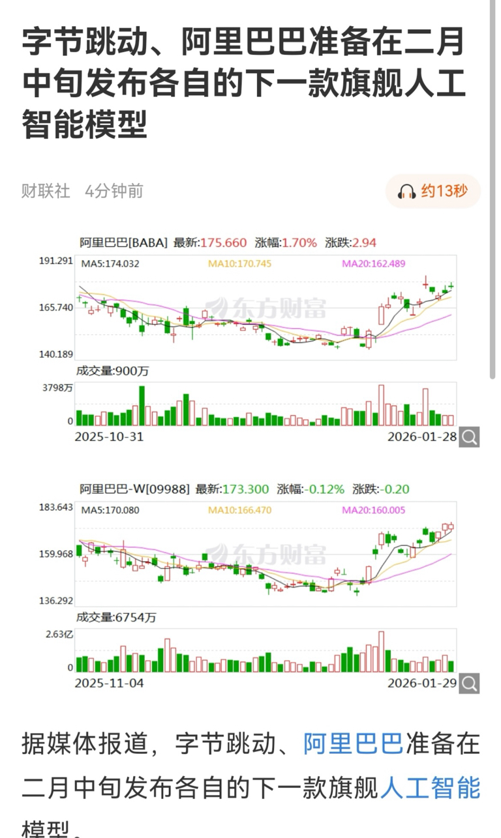
Task: Tap MA5:170.080 label on 09988 chart
Action: pyautogui.click(x=110, y=510)
